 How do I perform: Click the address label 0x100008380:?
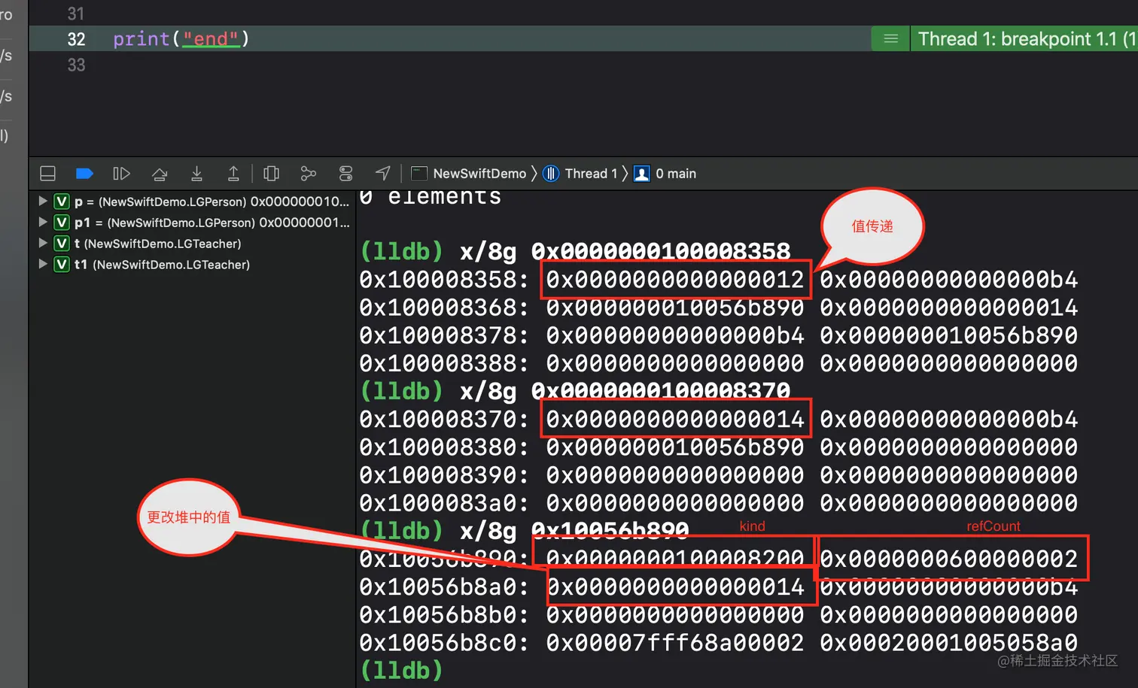point(443,447)
